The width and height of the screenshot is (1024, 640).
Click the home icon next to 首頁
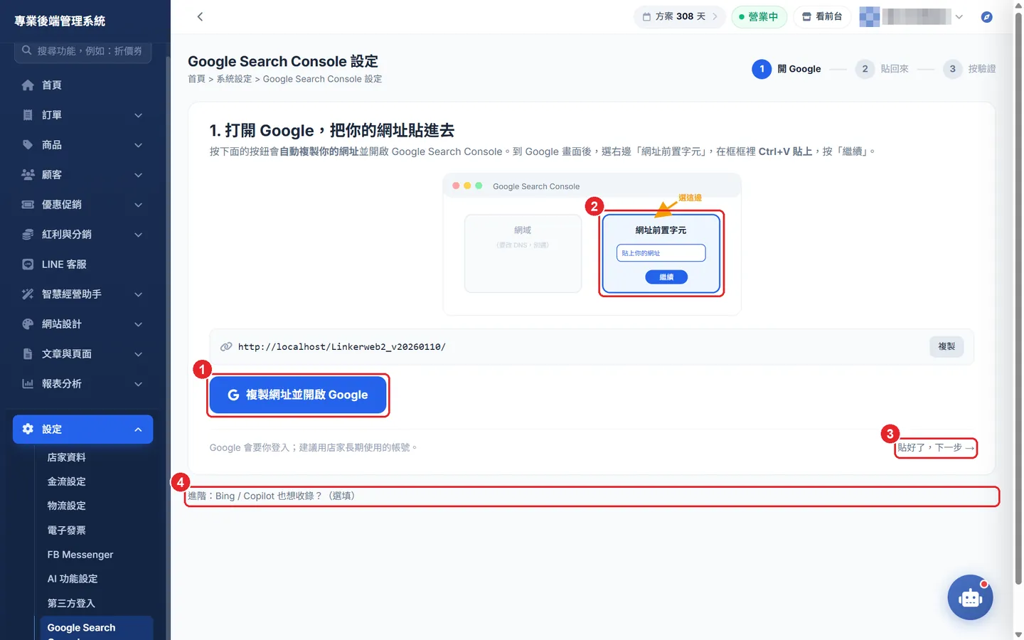pyautogui.click(x=28, y=85)
